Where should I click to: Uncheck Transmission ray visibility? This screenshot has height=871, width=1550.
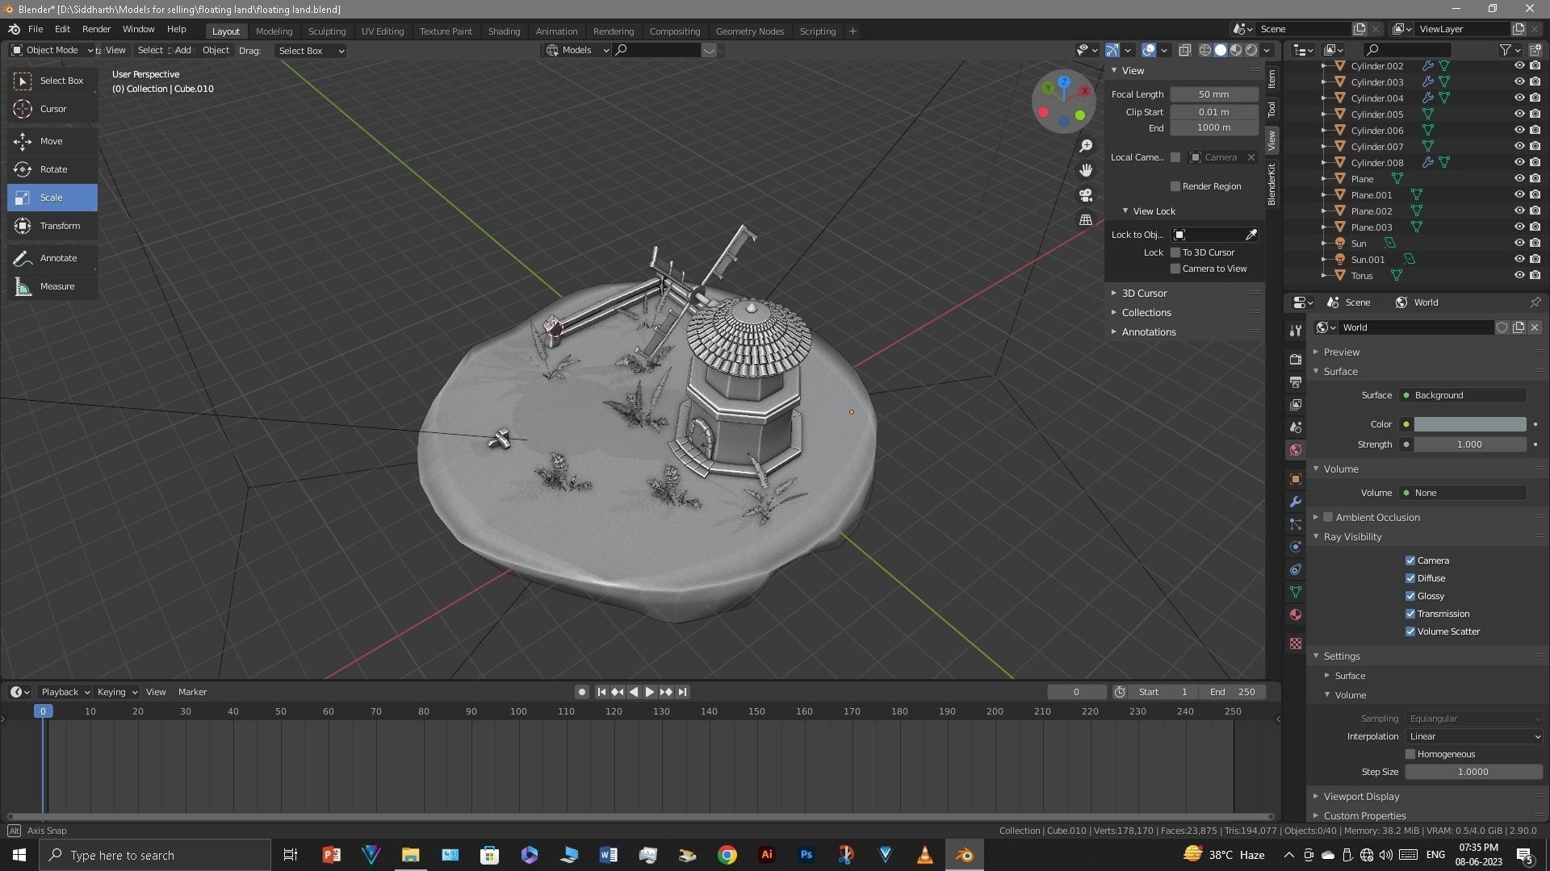coord(1410,614)
